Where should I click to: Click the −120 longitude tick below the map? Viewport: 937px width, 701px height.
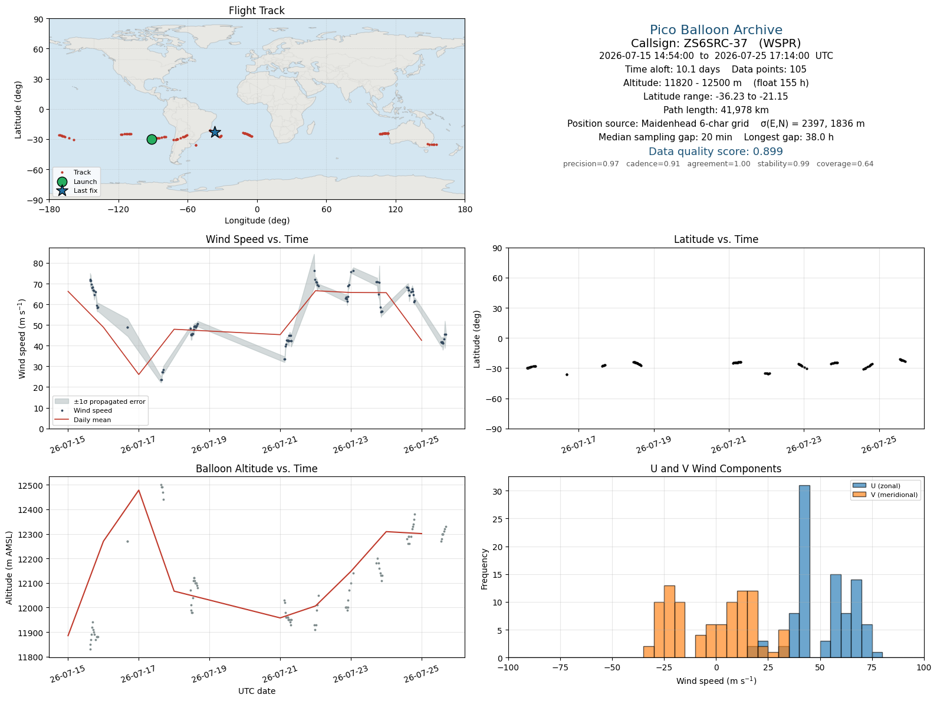click(x=119, y=209)
